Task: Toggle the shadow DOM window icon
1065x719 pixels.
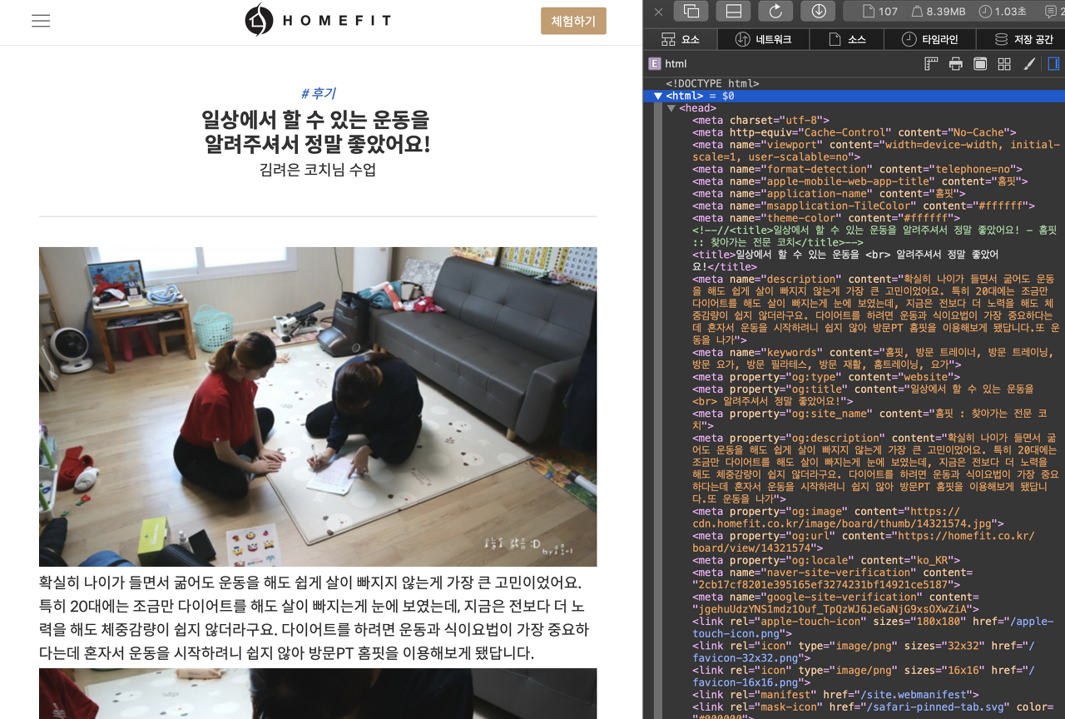Action: coord(979,63)
